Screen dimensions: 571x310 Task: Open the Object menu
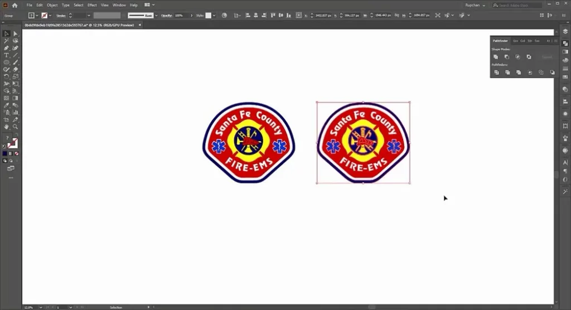(52, 5)
